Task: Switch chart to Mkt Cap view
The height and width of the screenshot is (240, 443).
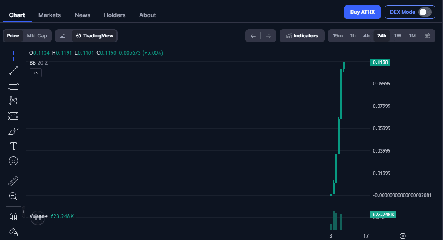Action: pyautogui.click(x=37, y=36)
